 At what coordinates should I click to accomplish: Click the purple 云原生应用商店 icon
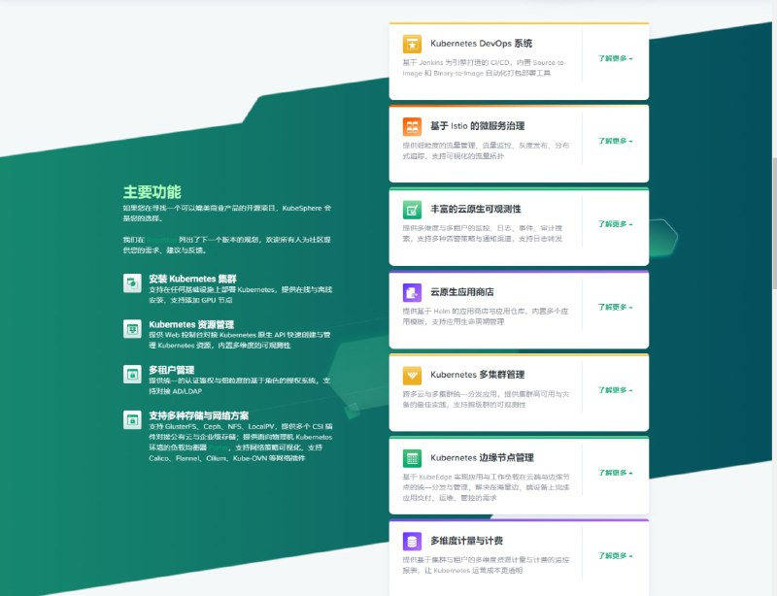point(412,292)
